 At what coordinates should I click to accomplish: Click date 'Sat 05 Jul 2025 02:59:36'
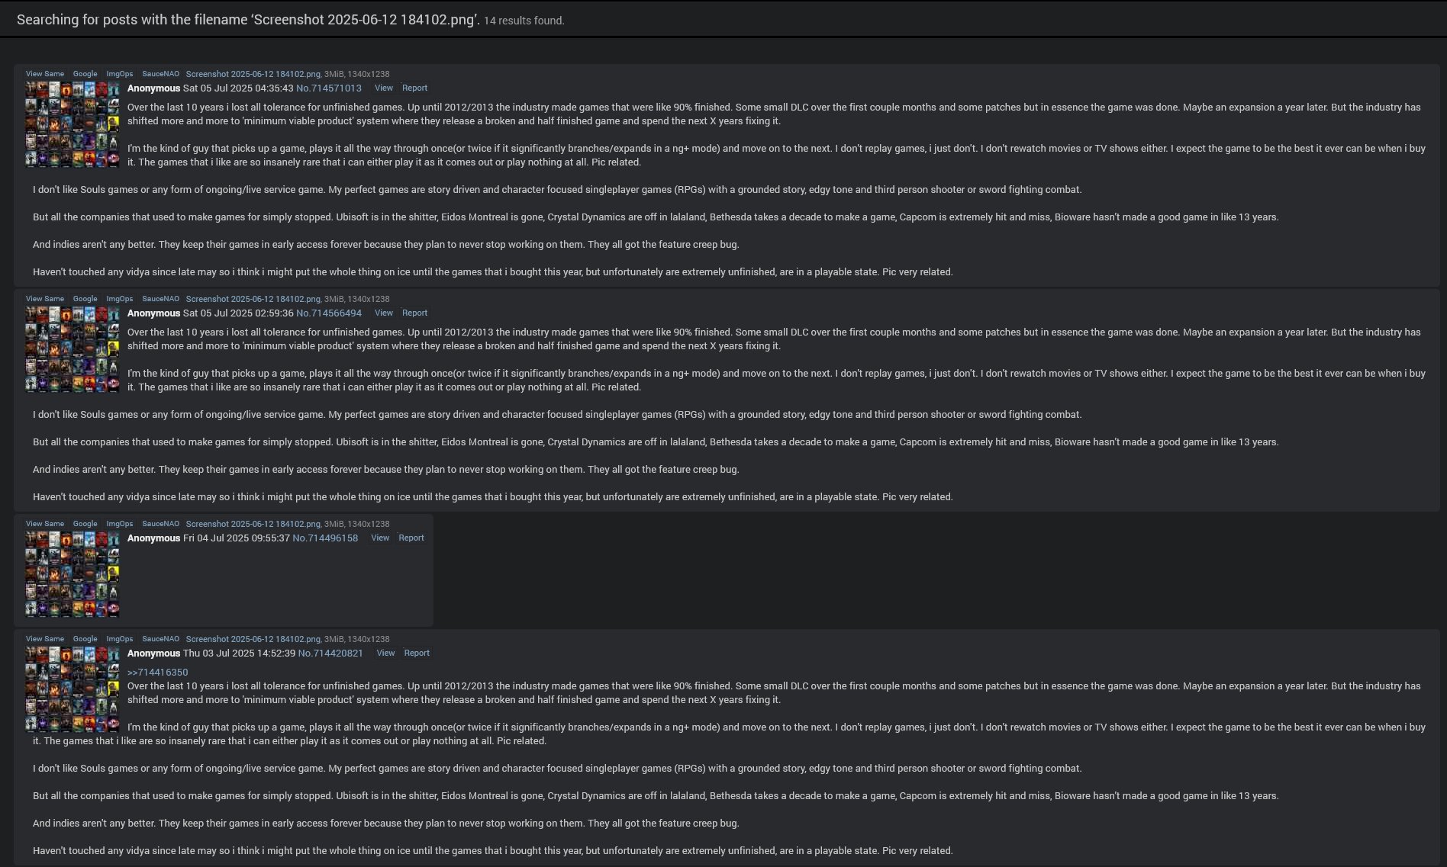[238, 313]
